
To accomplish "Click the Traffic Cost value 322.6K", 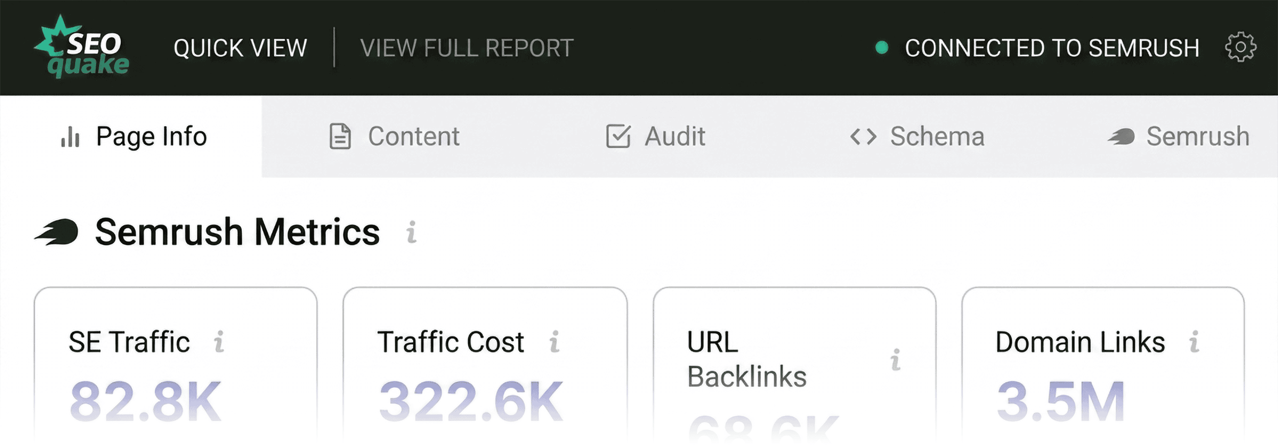I will tap(471, 402).
